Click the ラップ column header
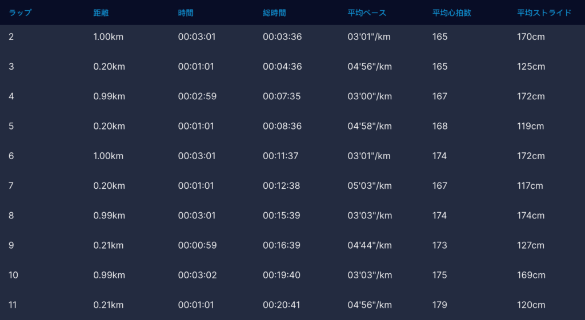Screen dimensions: 585x320 coord(20,13)
